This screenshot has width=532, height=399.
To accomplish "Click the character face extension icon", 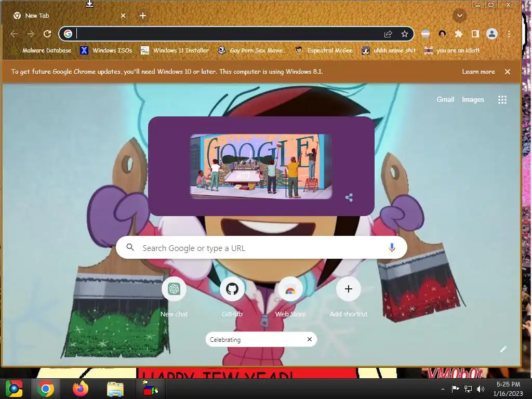I will pos(442,34).
